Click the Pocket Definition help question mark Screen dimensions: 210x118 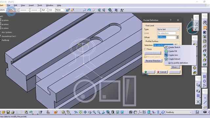(x=171, y=20)
